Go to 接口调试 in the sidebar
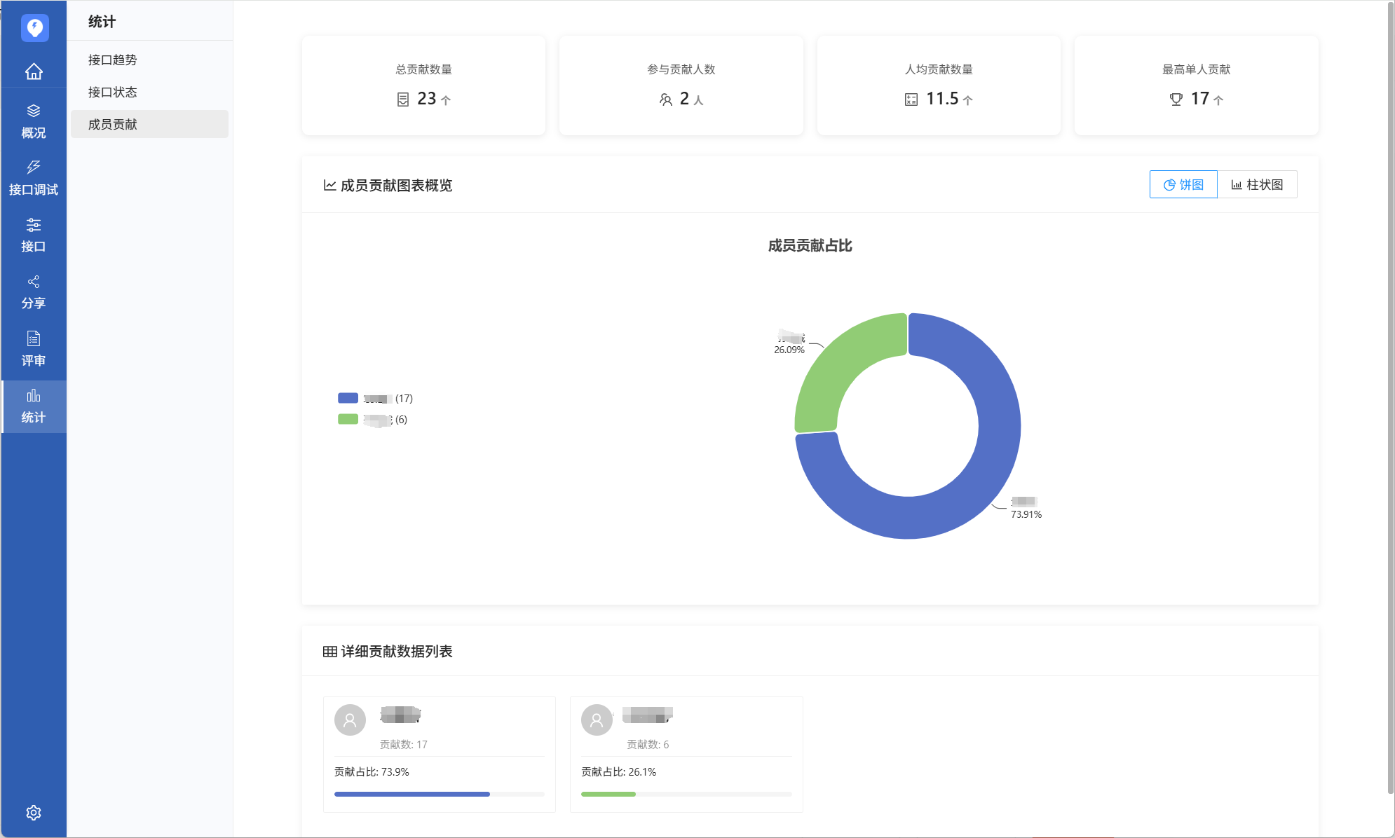1395x838 pixels. point(34,178)
